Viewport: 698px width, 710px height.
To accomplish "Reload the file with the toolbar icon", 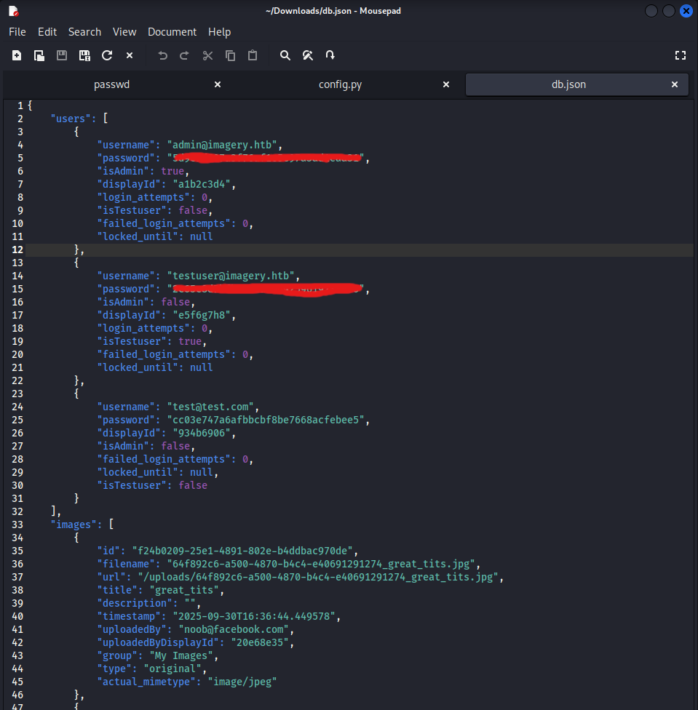I will click(x=107, y=55).
